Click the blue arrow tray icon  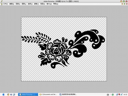(122, 94)
